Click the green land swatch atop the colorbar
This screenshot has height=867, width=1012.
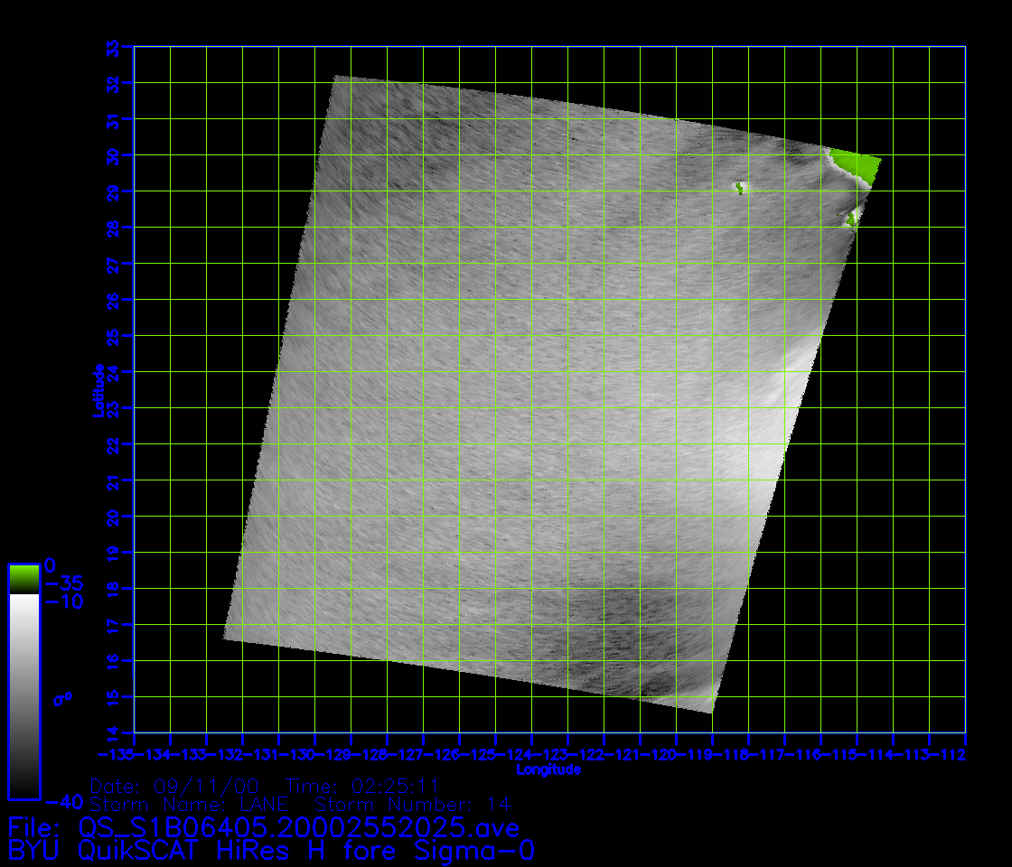(23, 578)
